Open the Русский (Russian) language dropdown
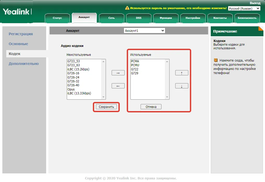This screenshot has width=265, height=182. [244, 8]
